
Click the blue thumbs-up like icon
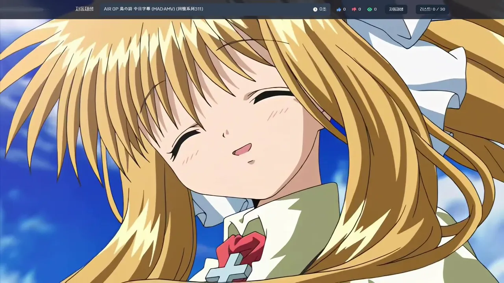339,9
